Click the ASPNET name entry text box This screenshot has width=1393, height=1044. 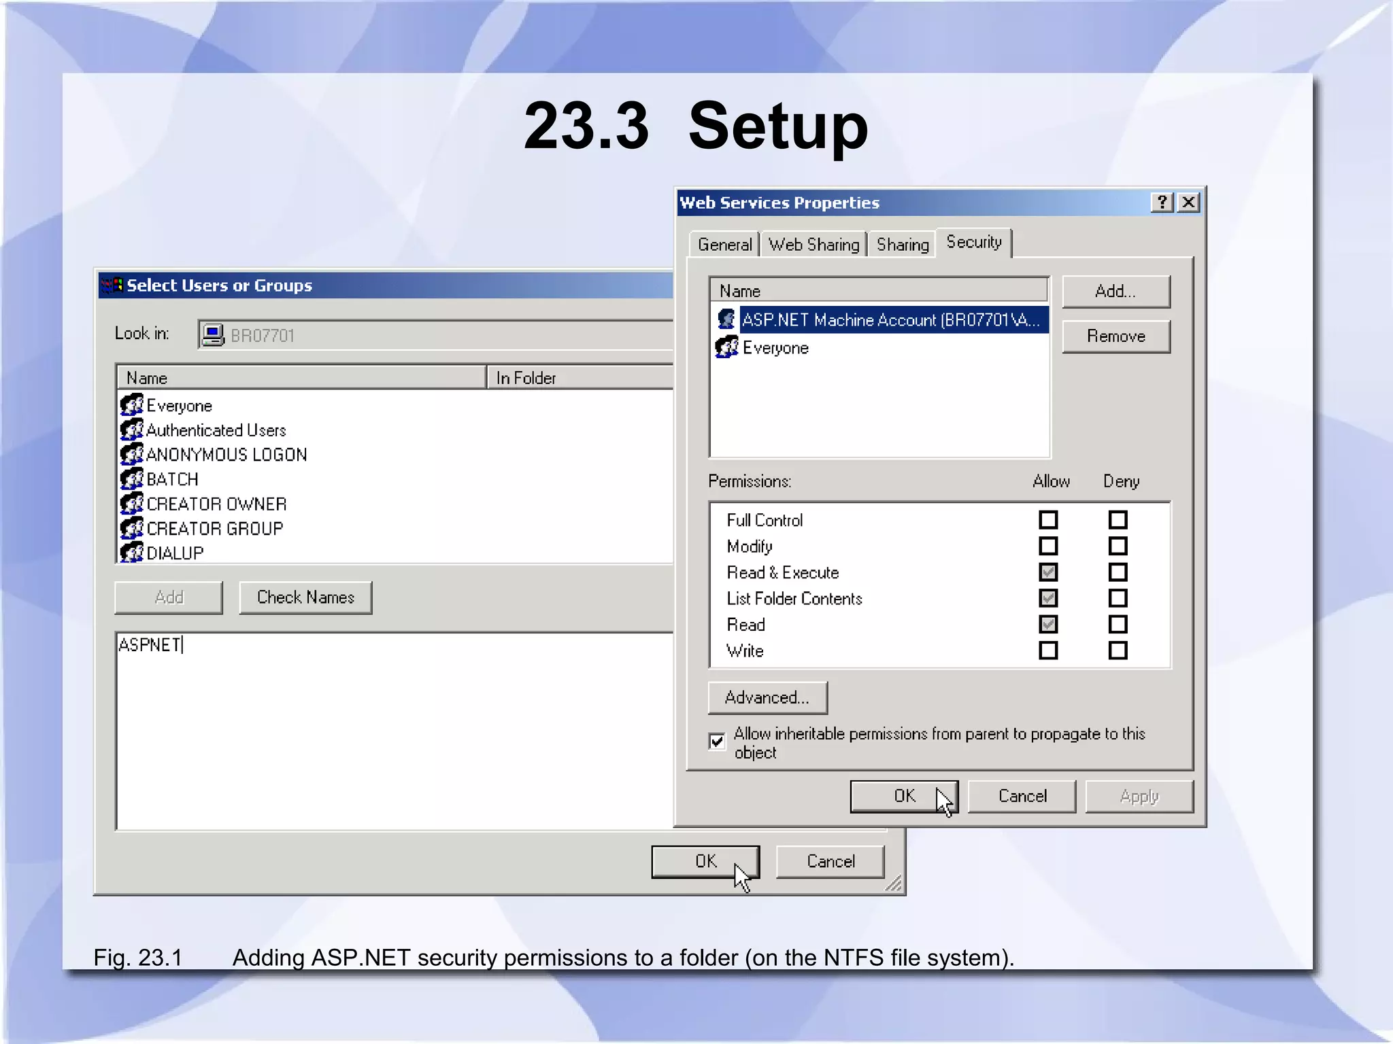(x=395, y=731)
